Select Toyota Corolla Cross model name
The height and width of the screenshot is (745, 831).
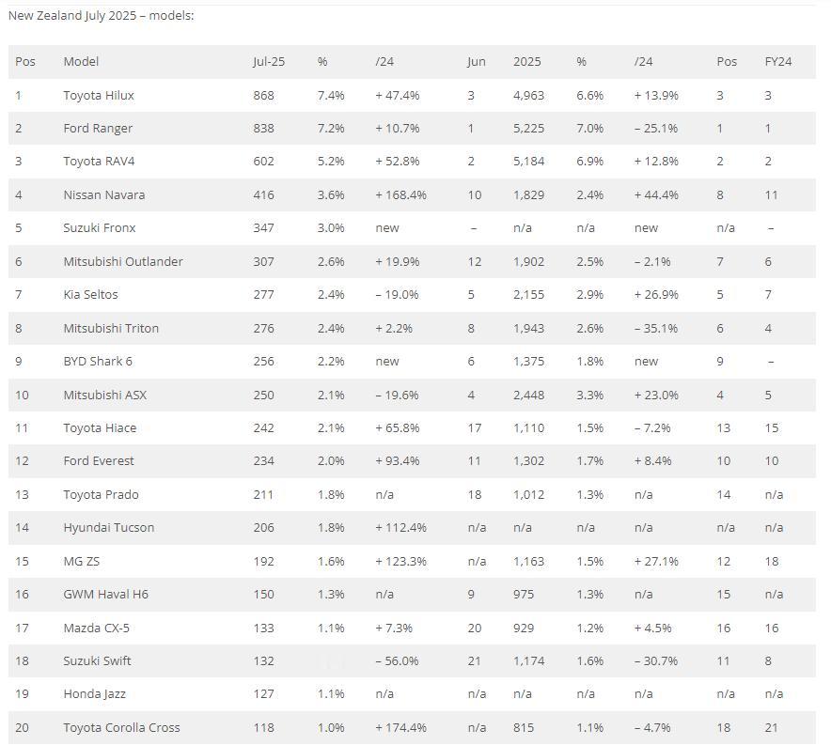pyautogui.click(x=121, y=727)
